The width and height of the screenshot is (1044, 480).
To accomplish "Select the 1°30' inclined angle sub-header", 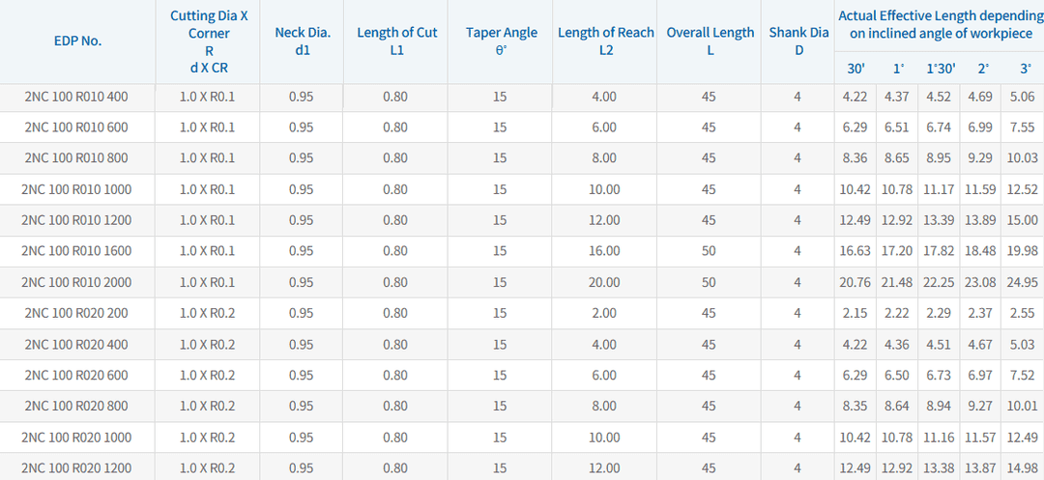I will click(941, 69).
